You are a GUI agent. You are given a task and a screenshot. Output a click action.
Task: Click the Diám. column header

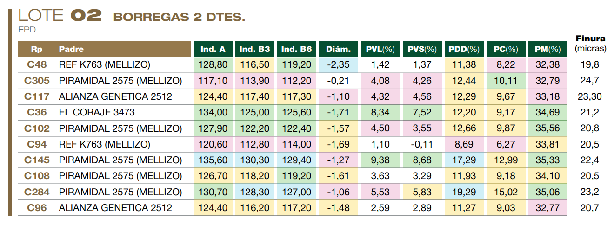click(338, 49)
